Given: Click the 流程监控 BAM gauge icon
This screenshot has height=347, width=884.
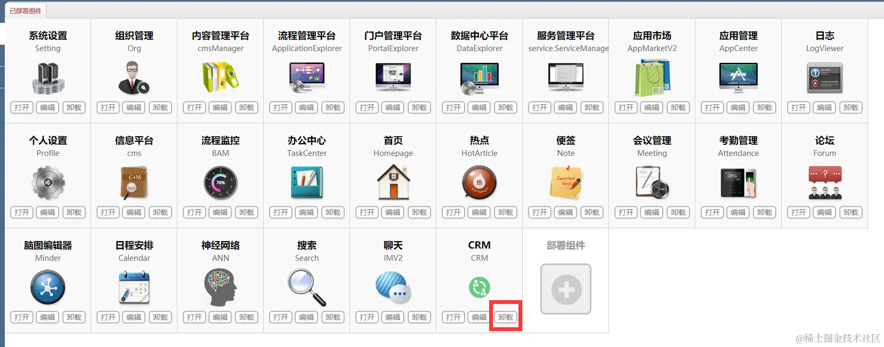Looking at the screenshot, I should pyautogui.click(x=221, y=183).
